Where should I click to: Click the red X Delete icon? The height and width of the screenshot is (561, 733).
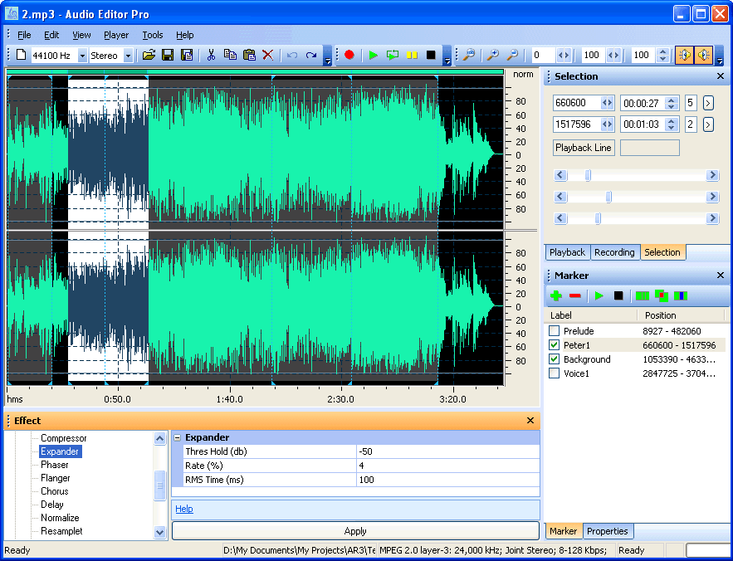tap(267, 56)
